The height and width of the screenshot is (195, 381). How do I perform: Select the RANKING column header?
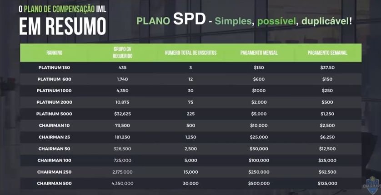[x=54, y=53]
